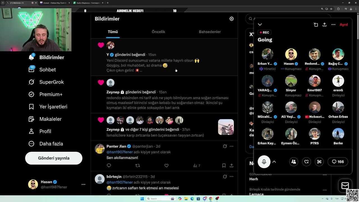Open Daha fazla menu
The width and height of the screenshot is (359, 202).
(x=46, y=144)
